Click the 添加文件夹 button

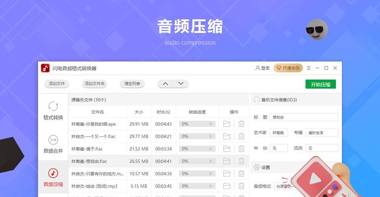[94, 84]
